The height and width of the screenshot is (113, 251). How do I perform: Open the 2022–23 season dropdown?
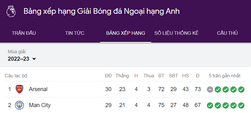(x=22, y=59)
